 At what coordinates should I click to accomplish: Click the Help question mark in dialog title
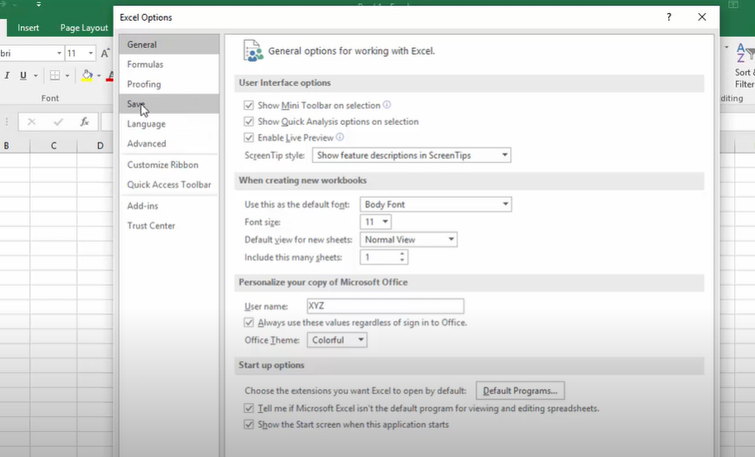(x=669, y=17)
